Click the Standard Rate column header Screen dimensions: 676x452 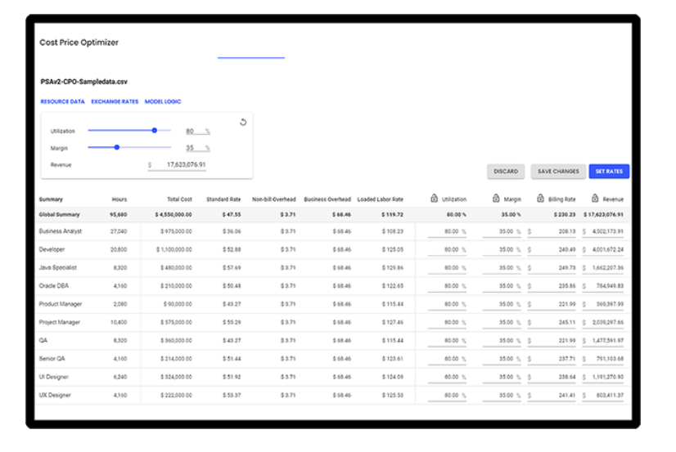coord(223,199)
